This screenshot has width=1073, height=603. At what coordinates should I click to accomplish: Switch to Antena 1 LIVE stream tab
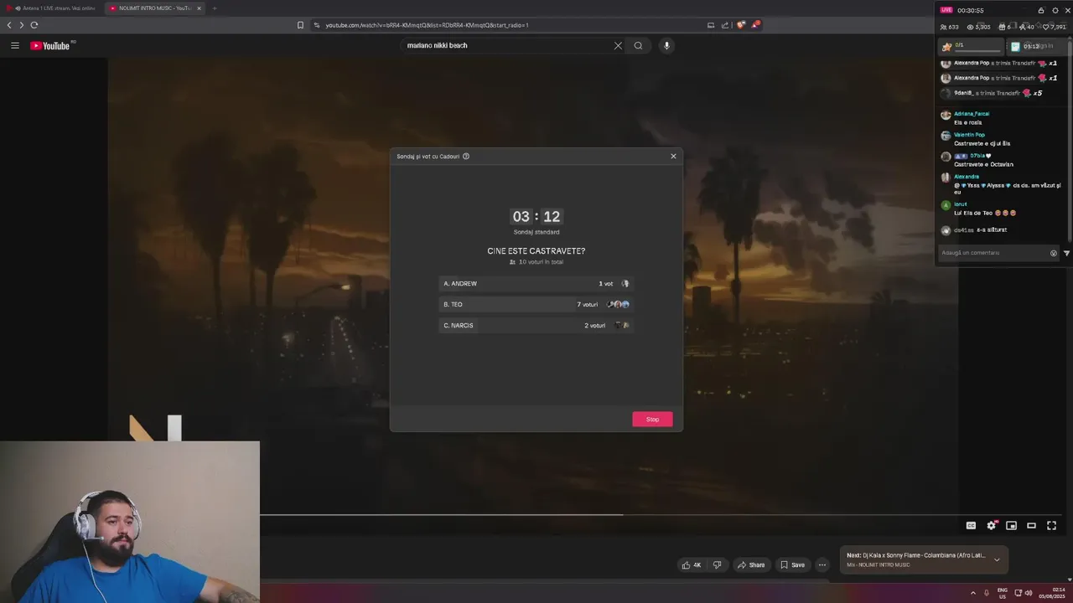click(x=52, y=8)
